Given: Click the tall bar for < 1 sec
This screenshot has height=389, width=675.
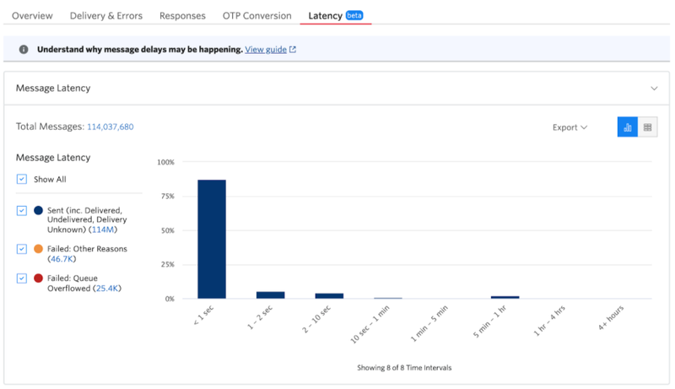Looking at the screenshot, I should (212, 240).
